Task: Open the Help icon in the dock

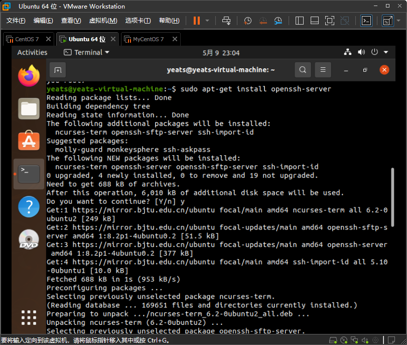Action: tap(29, 206)
